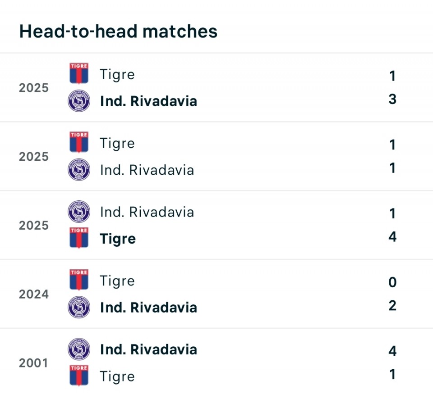Click Tigre's crest in the 2024 match
The width and height of the screenshot is (433, 394).
[x=79, y=280]
